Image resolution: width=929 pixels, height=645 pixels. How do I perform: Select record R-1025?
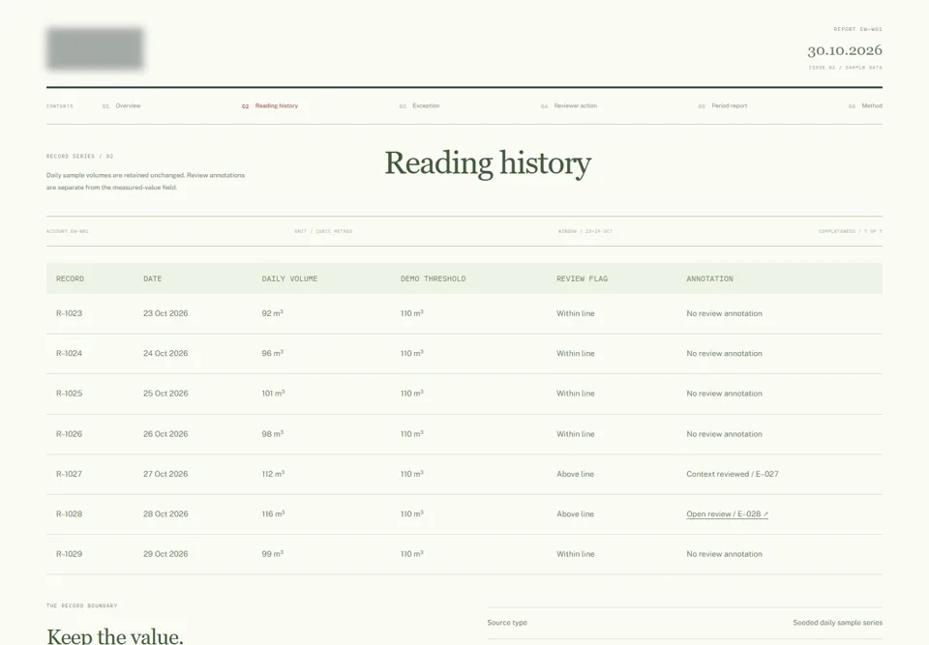click(70, 394)
